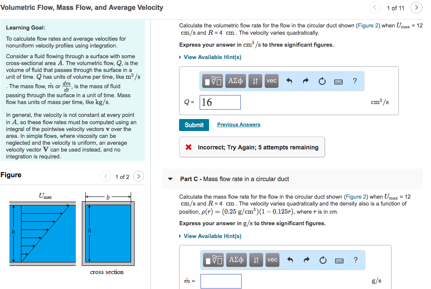Click the keyboard icon in Part C toolbar

click(x=339, y=260)
